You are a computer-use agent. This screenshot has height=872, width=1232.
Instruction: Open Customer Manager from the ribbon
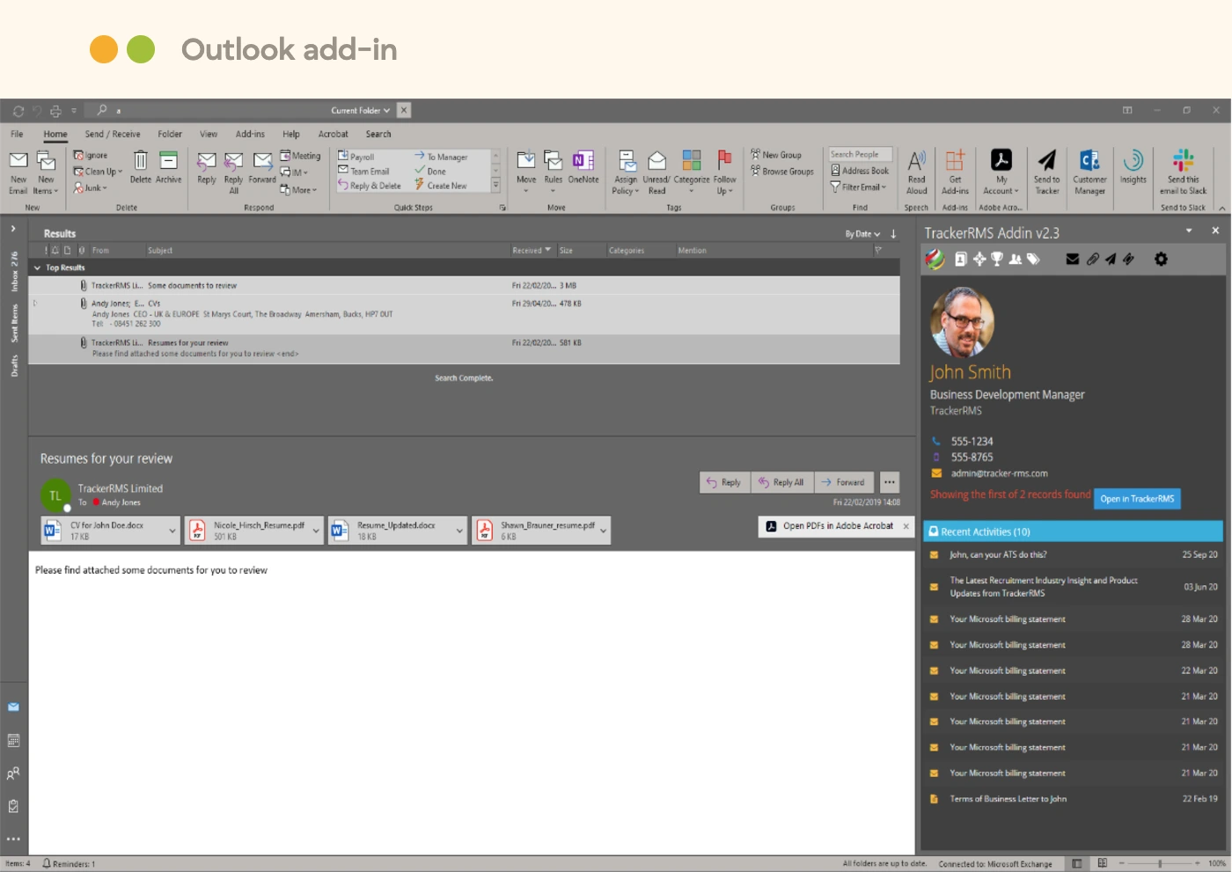pos(1089,172)
